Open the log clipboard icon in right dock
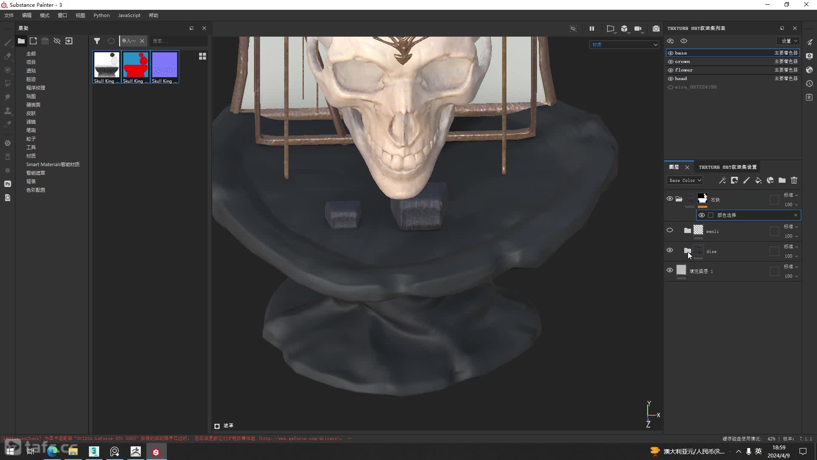The width and height of the screenshot is (817, 460). coord(809,98)
